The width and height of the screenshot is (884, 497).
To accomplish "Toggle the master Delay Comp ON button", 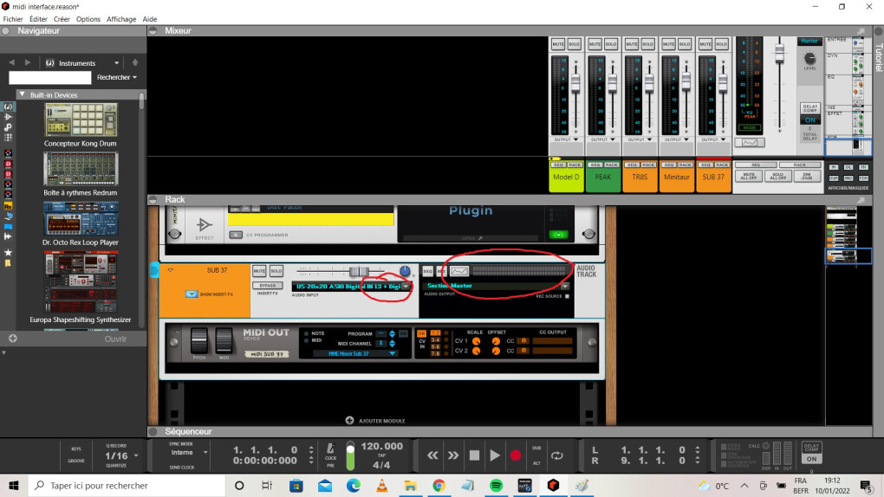I will click(x=810, y=120).
